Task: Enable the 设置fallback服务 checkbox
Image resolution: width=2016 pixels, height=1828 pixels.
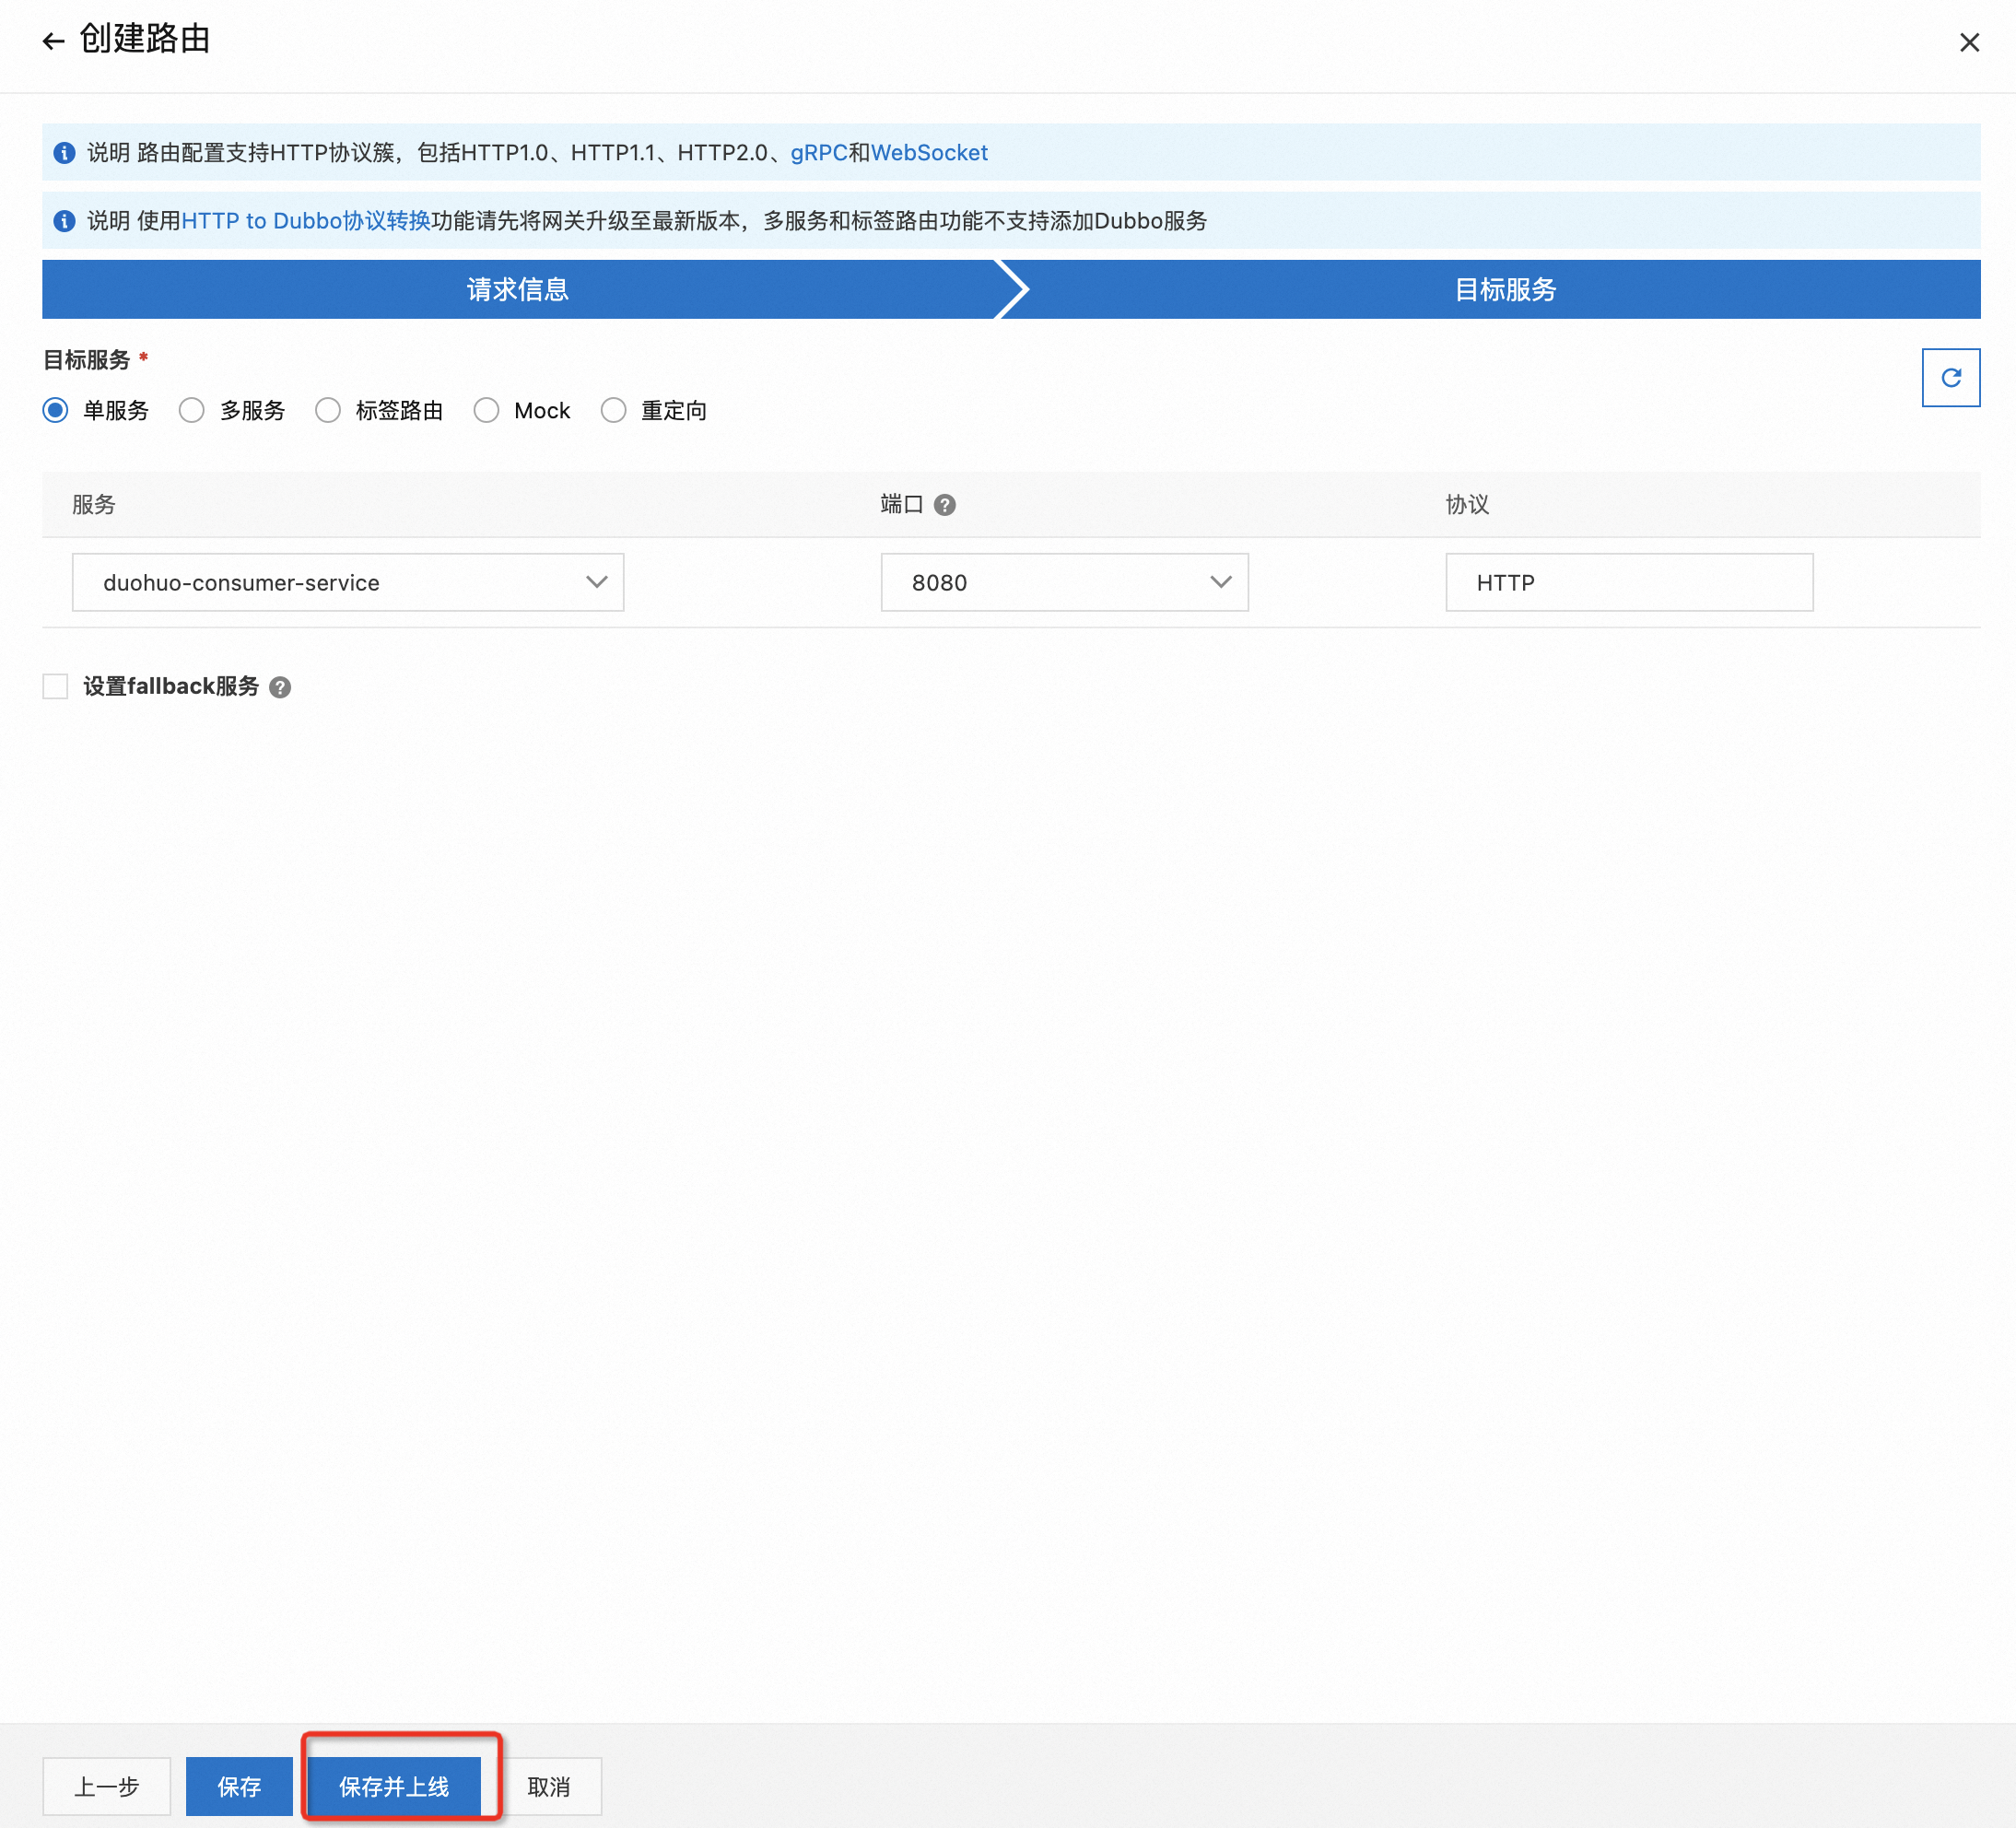Action: [56, 687]
